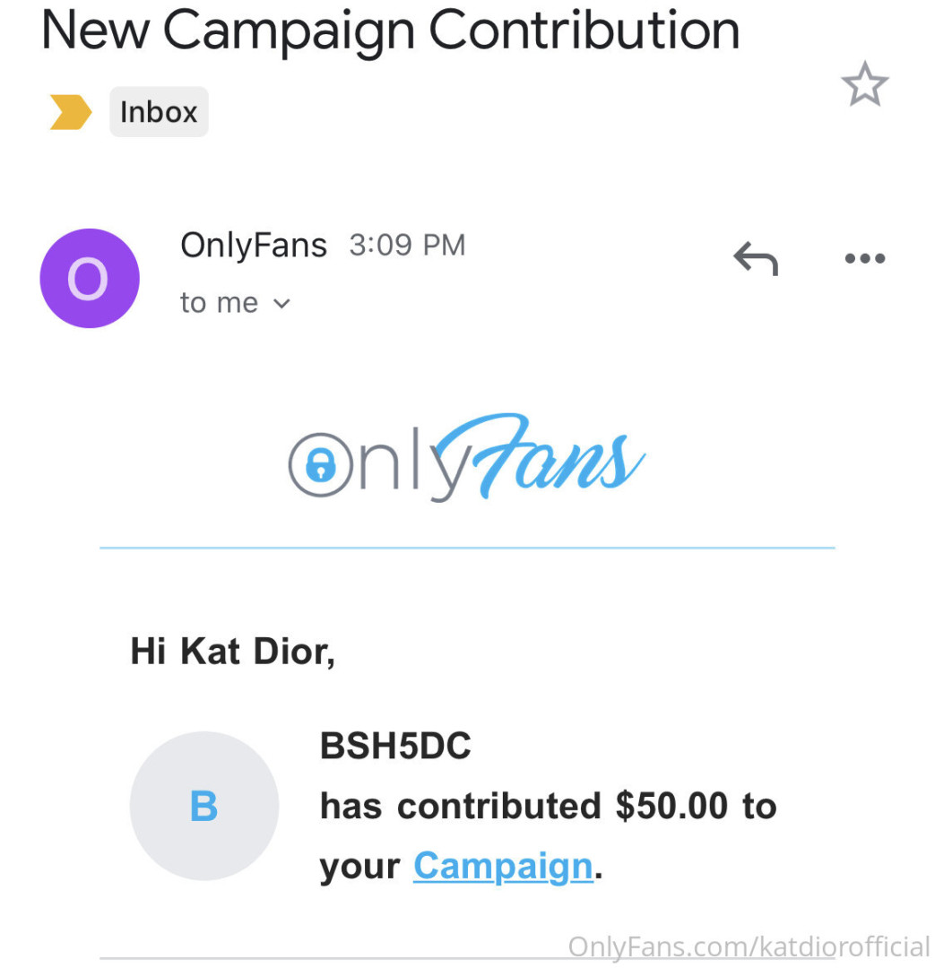The width and height of the screenshot is (935, 968).
Task: Click the 'New Campaign Contribution' subject line
Action: point(391,29)
